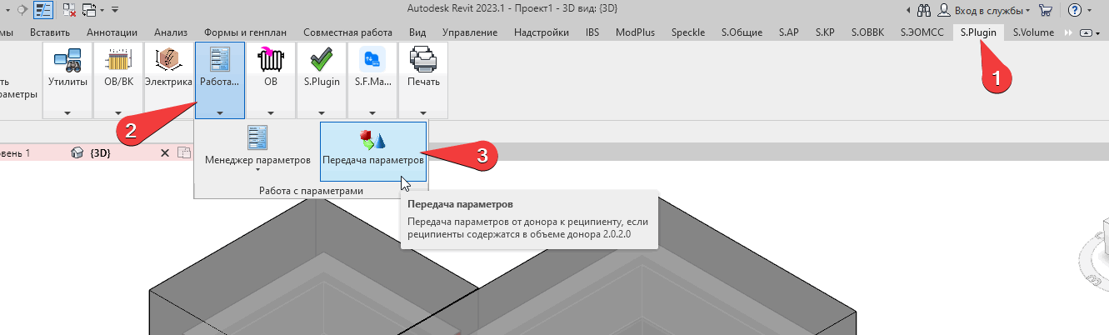Switch to the S.Volume tab

pyautogui.click(x=1033, y=32)
